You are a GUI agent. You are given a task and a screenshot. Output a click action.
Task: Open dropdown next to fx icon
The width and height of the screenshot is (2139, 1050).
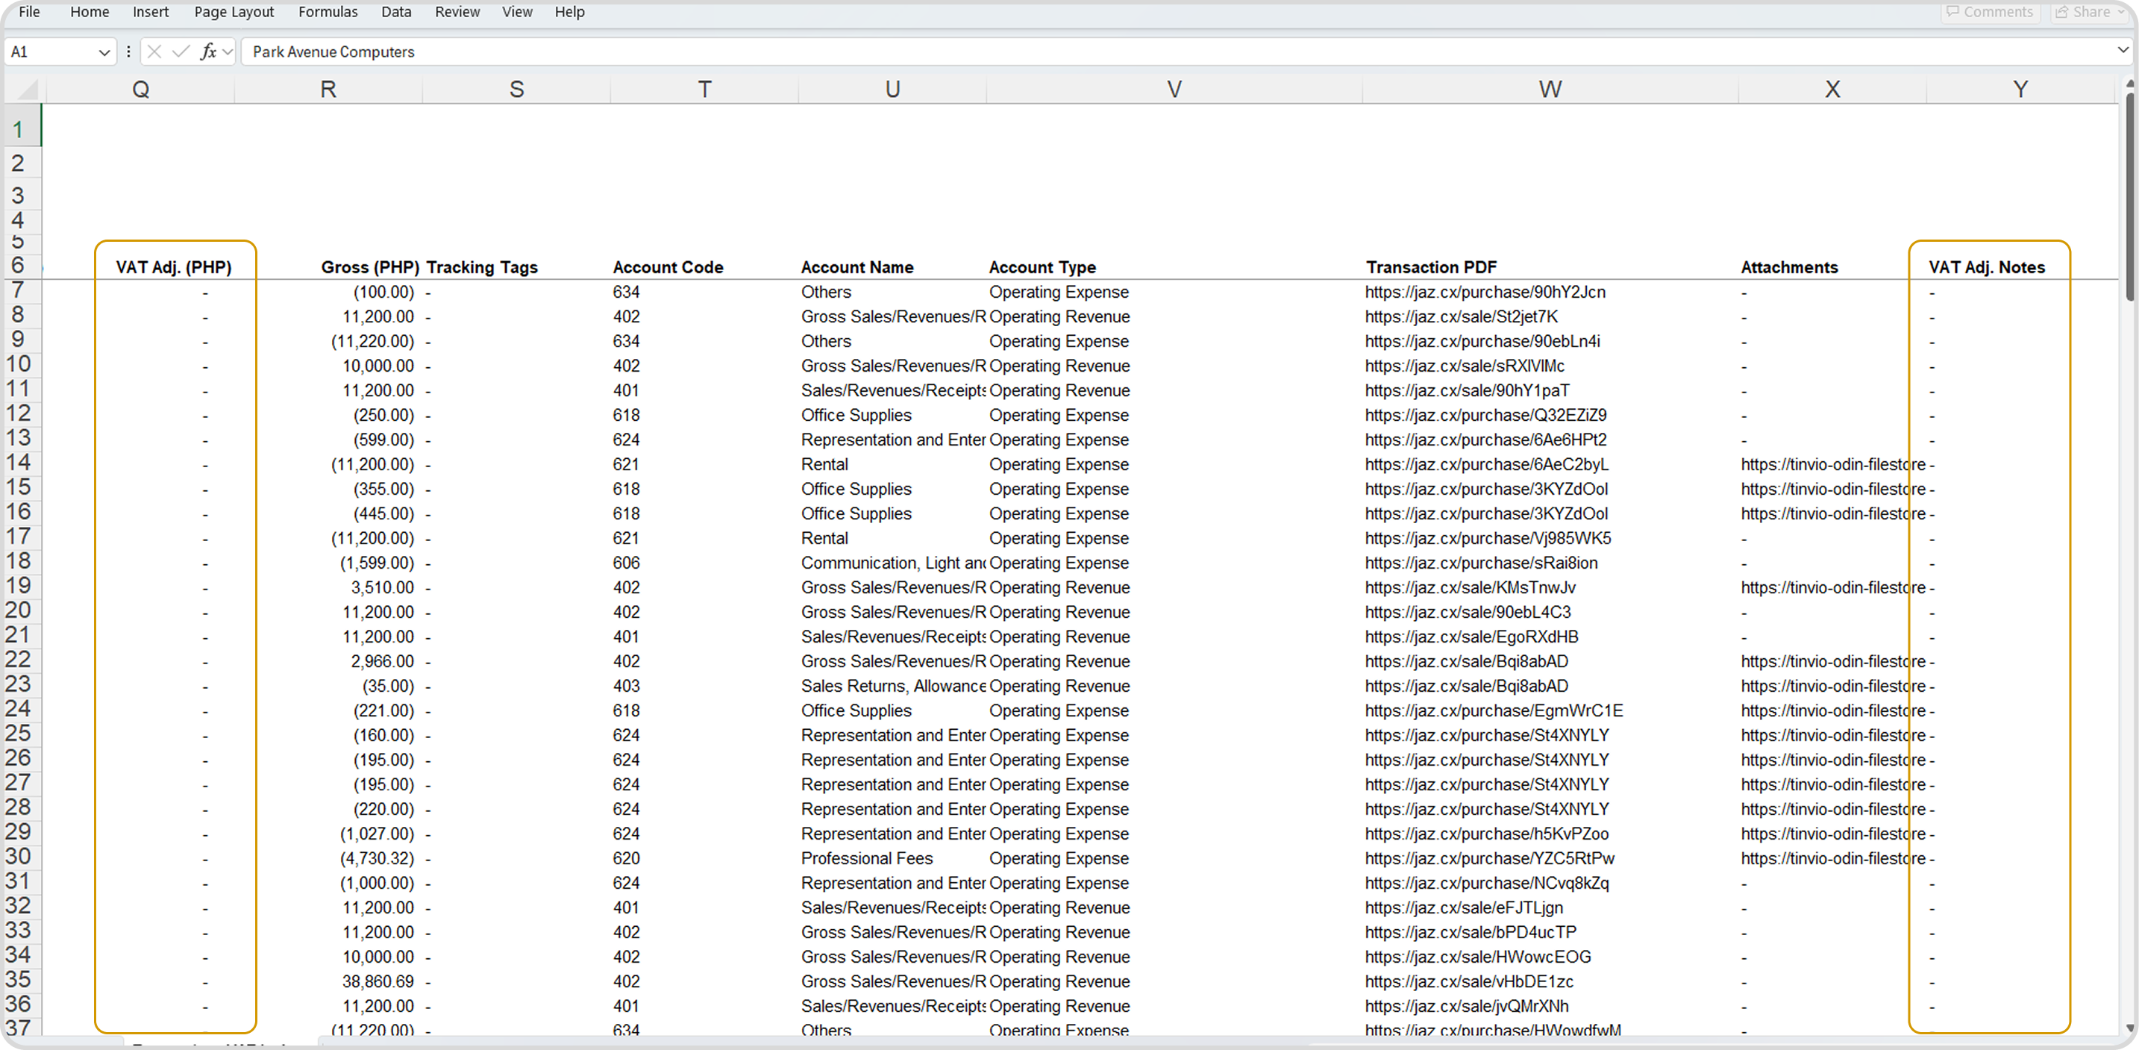point(228,52)
